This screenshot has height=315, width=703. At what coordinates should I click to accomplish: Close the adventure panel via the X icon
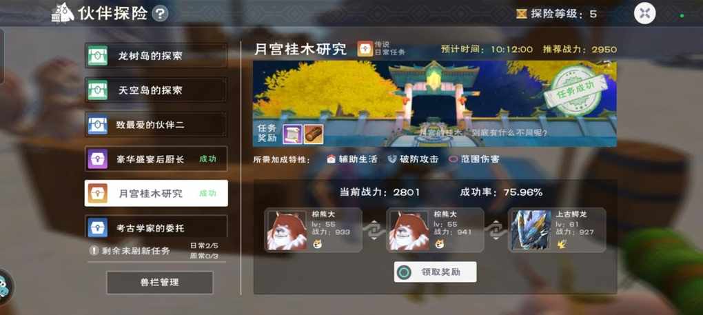tap(644, 13)
